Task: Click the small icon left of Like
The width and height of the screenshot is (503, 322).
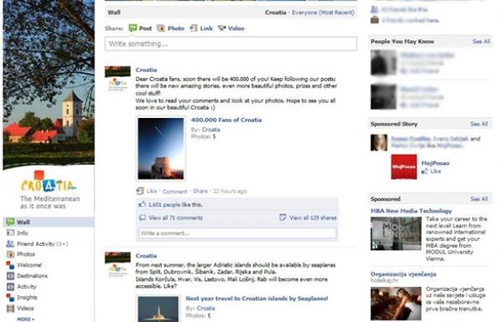Action: point(140,191)
